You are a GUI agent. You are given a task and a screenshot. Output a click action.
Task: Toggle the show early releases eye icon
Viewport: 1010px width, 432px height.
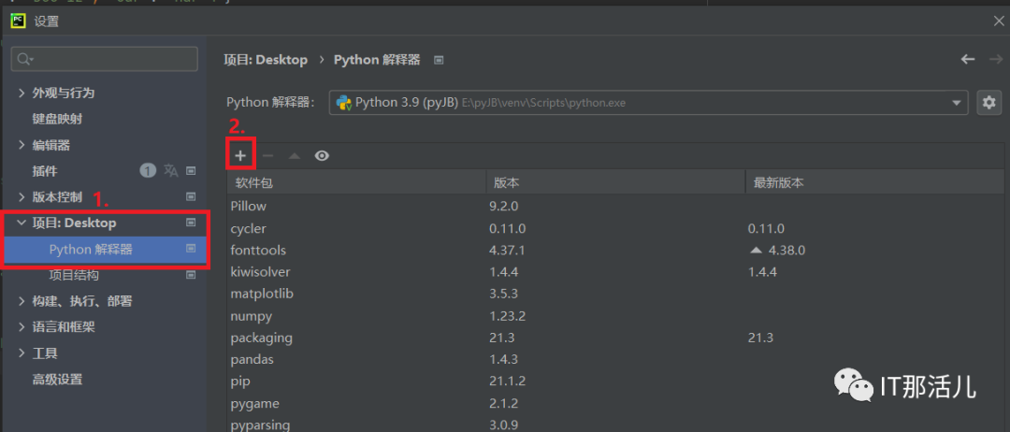pos(322,156)
